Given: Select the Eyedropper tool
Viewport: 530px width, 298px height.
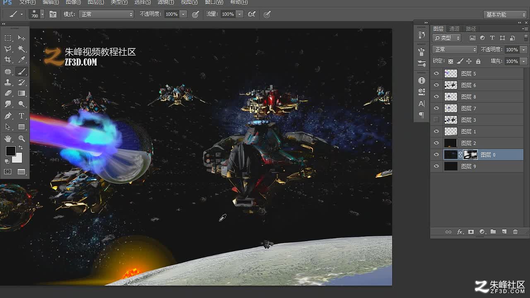Looking at the screenshot, I should (x=22, y=60).
